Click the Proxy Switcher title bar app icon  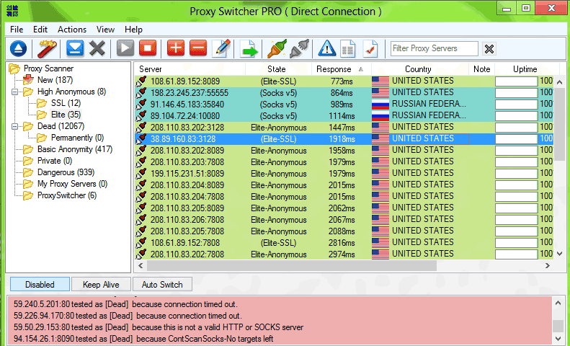[12, 10]
